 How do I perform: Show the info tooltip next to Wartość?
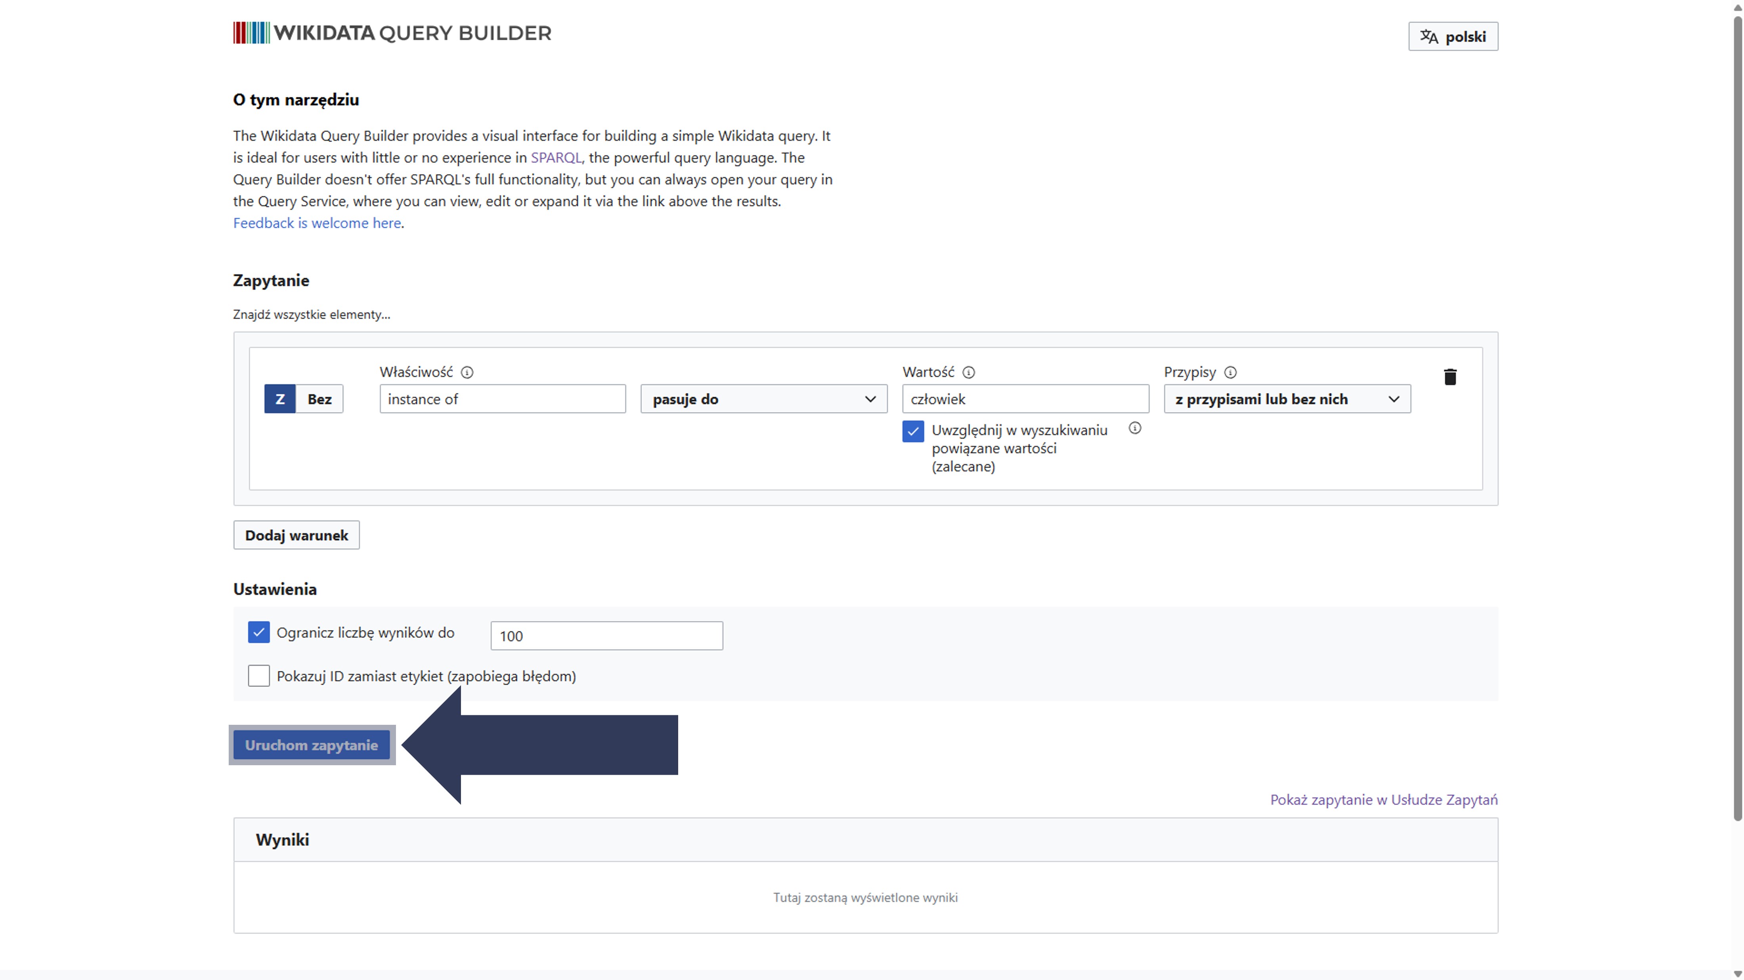pos(969,372)
